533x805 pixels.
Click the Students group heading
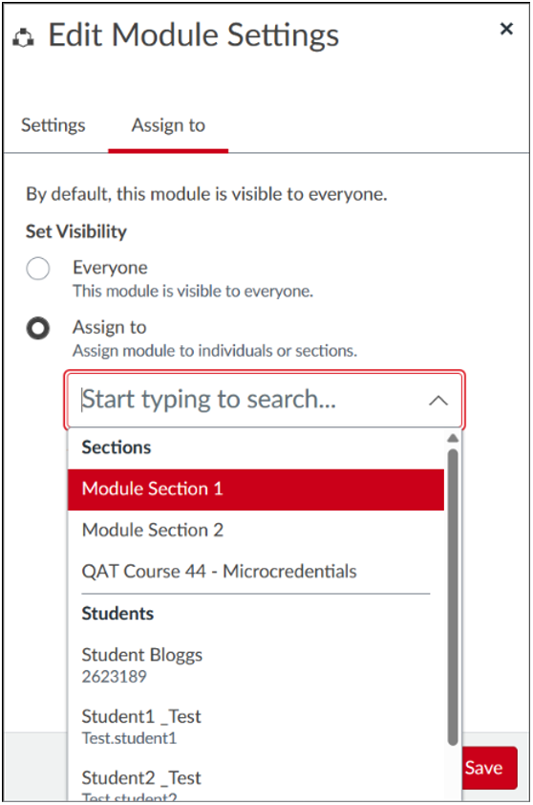117,614
